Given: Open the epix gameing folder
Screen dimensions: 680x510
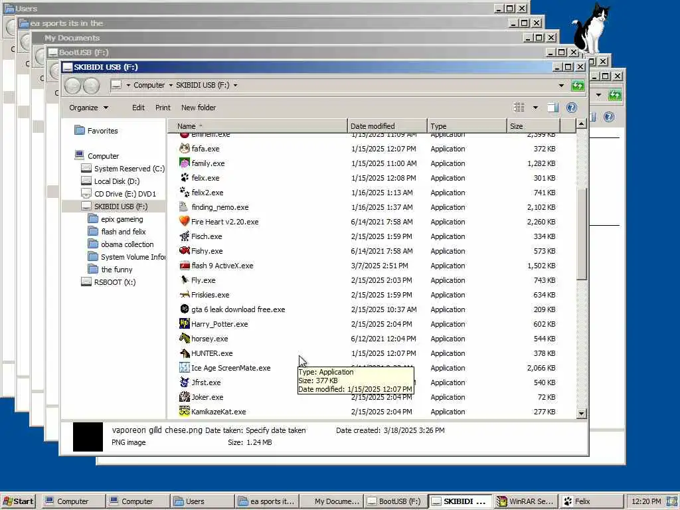Looking at the screenshot, I should coord(116,219).
